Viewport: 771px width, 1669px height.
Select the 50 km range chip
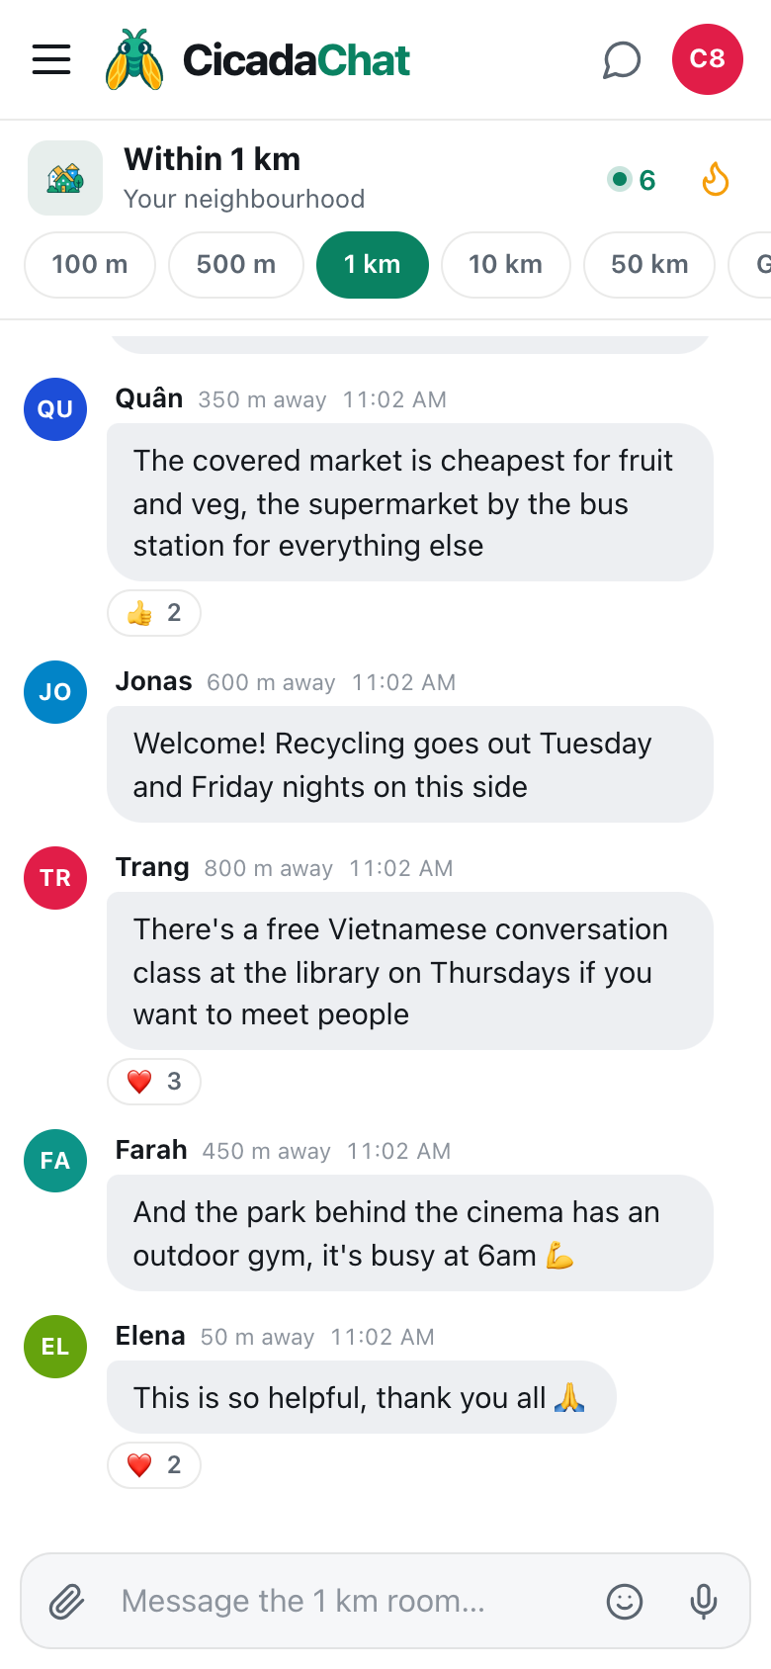649,265
